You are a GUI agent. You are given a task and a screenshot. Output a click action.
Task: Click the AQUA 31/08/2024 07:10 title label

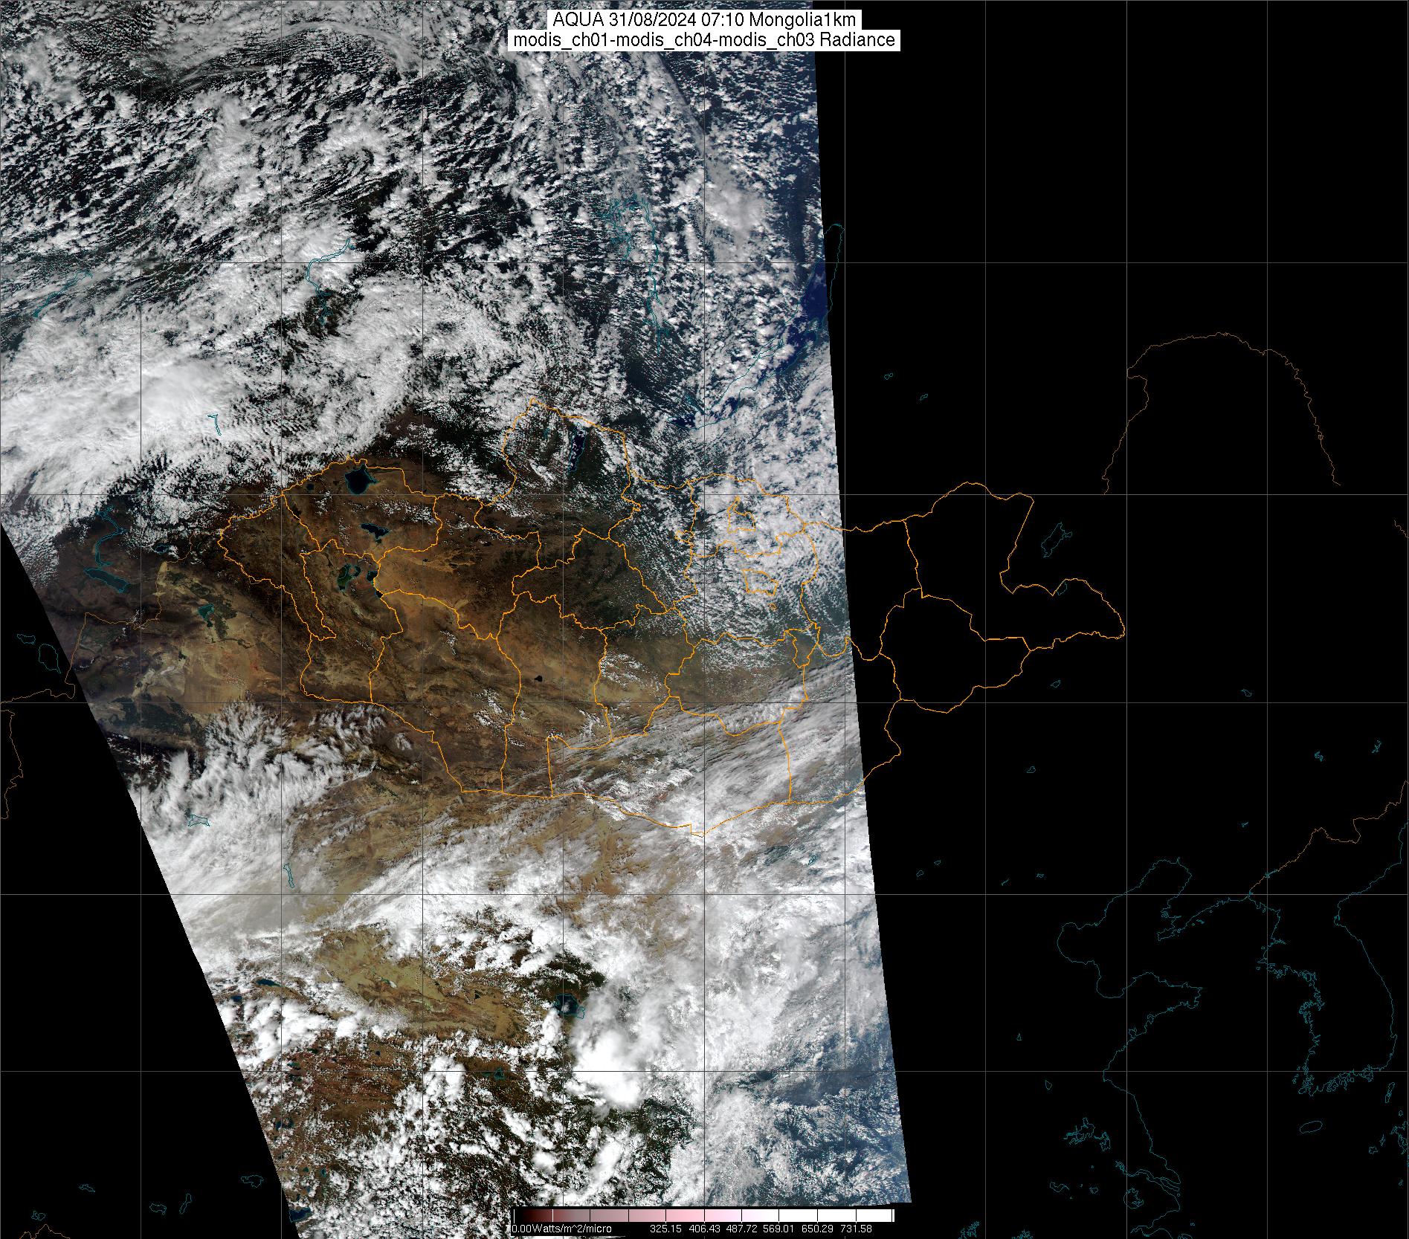click(704, 20)
